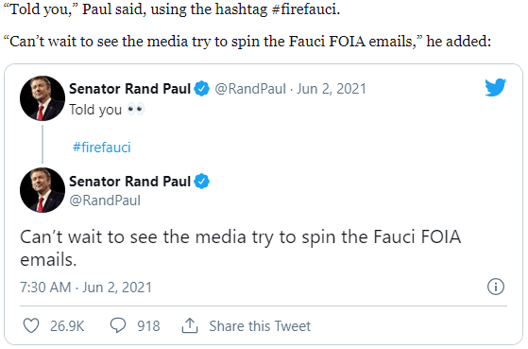Select the top Senator Rand Paul display name

click(129, 89)
